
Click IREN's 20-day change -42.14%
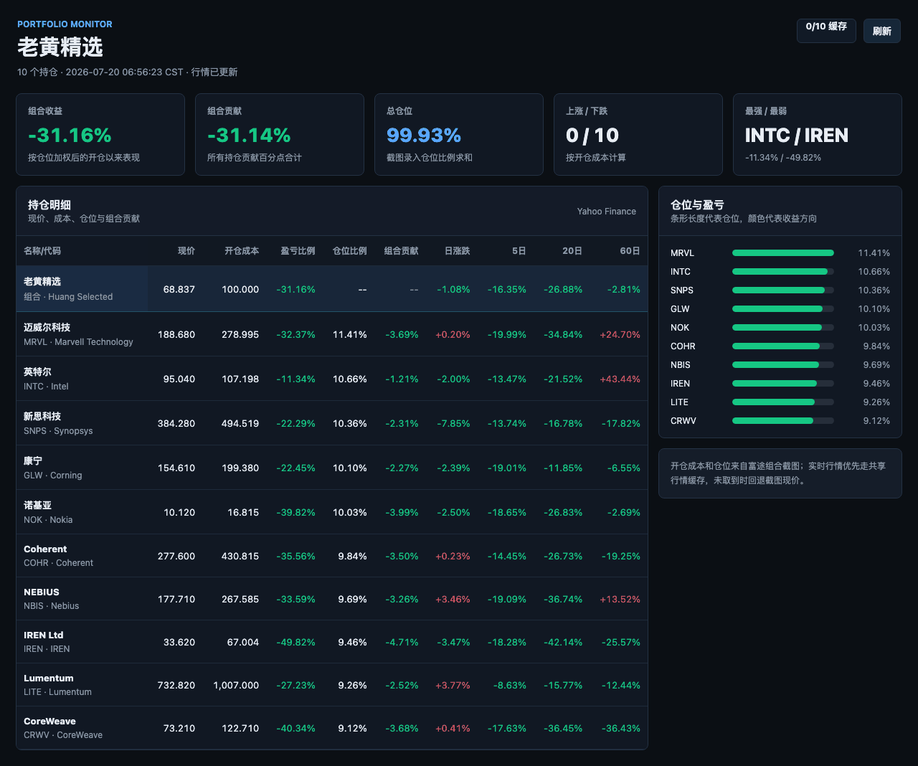(563, 643)
